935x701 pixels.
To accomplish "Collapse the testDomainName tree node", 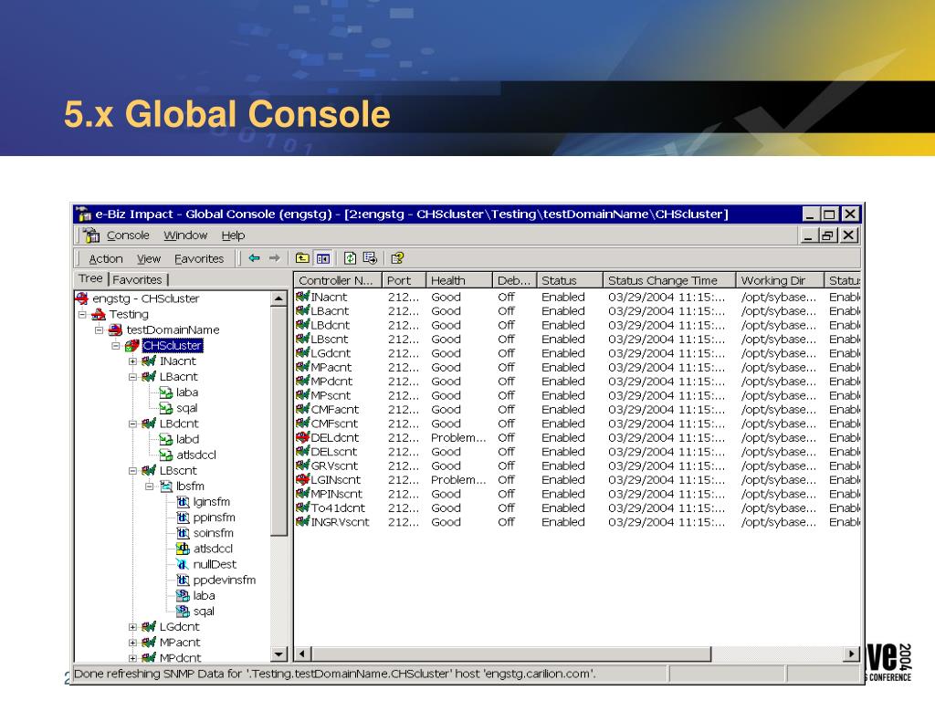I will coord(99,330).
